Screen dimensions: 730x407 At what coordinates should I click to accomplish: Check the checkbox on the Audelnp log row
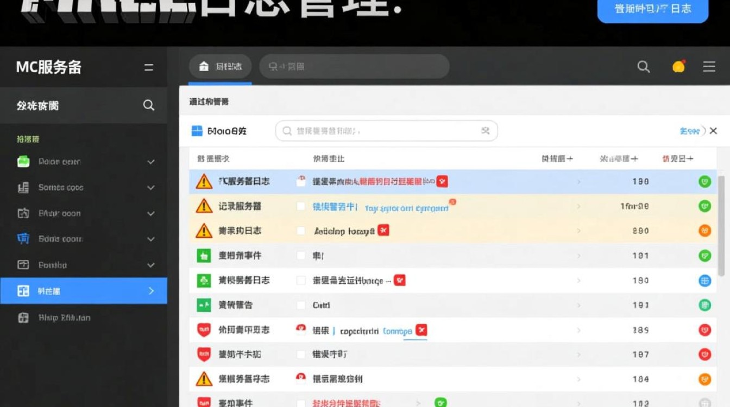[x=301, y=230]
